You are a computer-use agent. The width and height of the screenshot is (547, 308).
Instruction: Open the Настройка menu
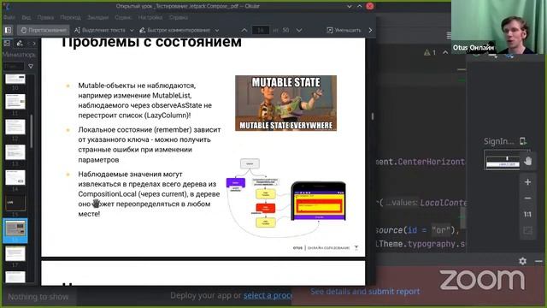pos(150,17)
